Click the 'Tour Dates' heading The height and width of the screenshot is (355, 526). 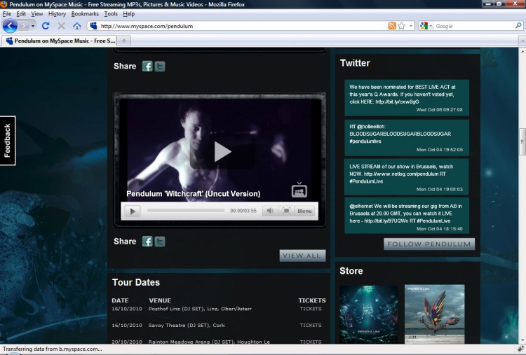(x=136, y=282)
